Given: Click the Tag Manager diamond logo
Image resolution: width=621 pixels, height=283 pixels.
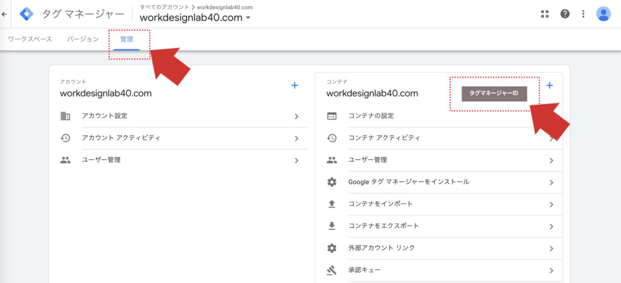Looking at the screenshot, I should pyautogui.click(x=27, y=14).
